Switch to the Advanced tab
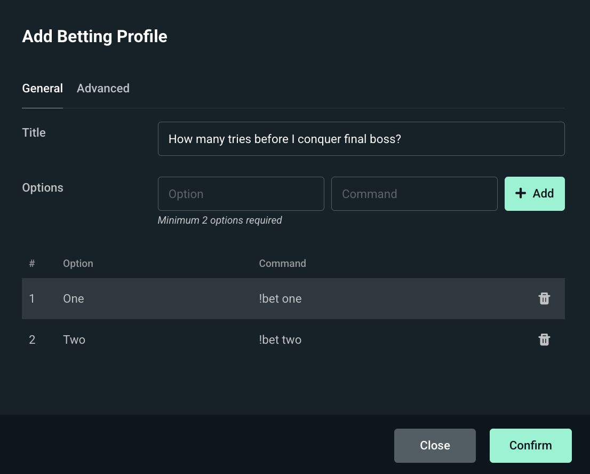590x474 pixels. [103, 88]
